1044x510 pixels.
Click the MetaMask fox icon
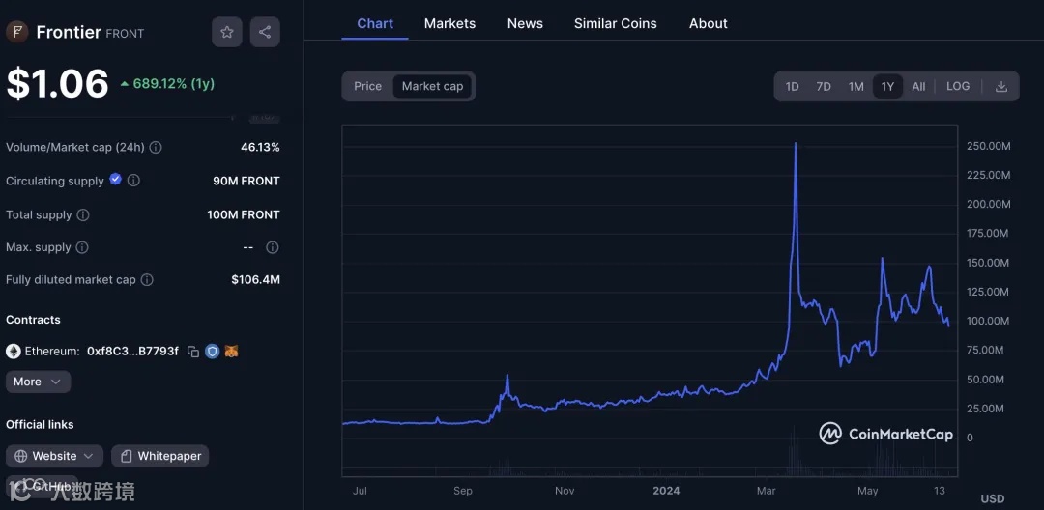(231, 352)
